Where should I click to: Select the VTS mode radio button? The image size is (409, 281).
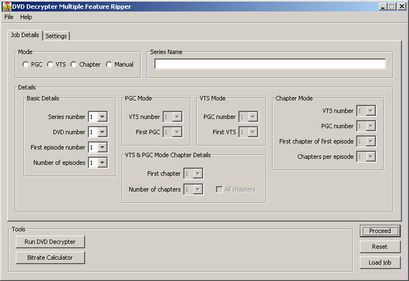pyautogui.click(x=50, y=64)
